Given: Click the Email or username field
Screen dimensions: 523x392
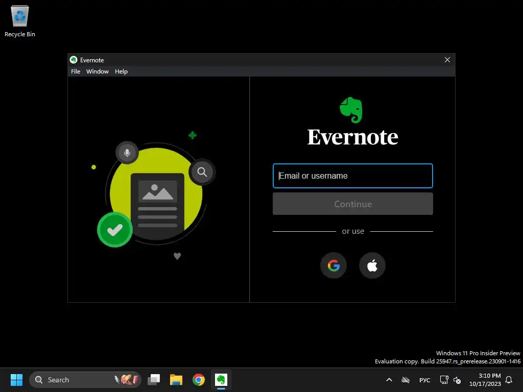Looking at the screenshot, I should (353, 176).
